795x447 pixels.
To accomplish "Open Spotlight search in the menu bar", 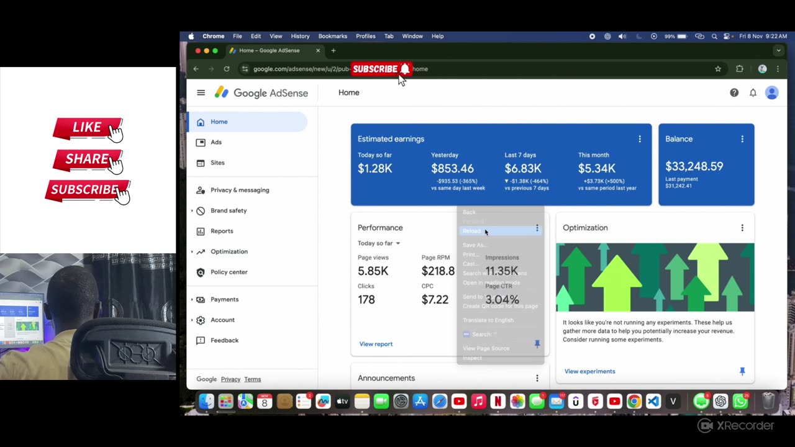I will (x=714, y=36).
